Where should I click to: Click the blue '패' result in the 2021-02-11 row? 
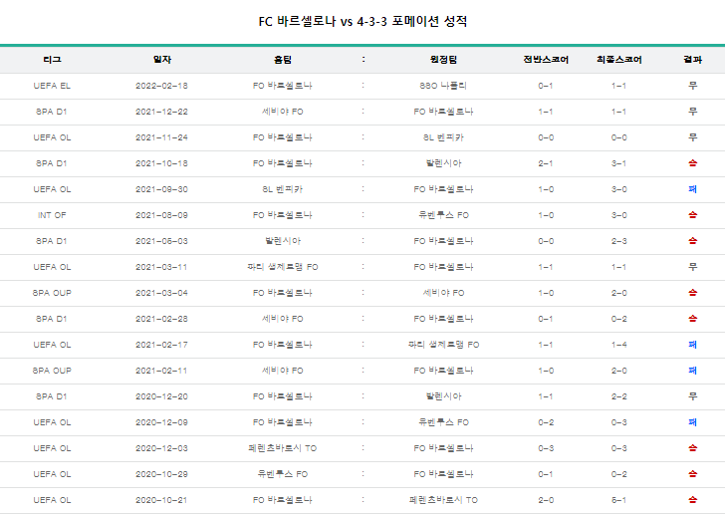click(x=692, y=371)
